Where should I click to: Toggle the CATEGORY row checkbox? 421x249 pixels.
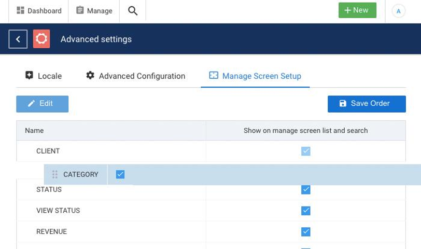pos(120,174)
